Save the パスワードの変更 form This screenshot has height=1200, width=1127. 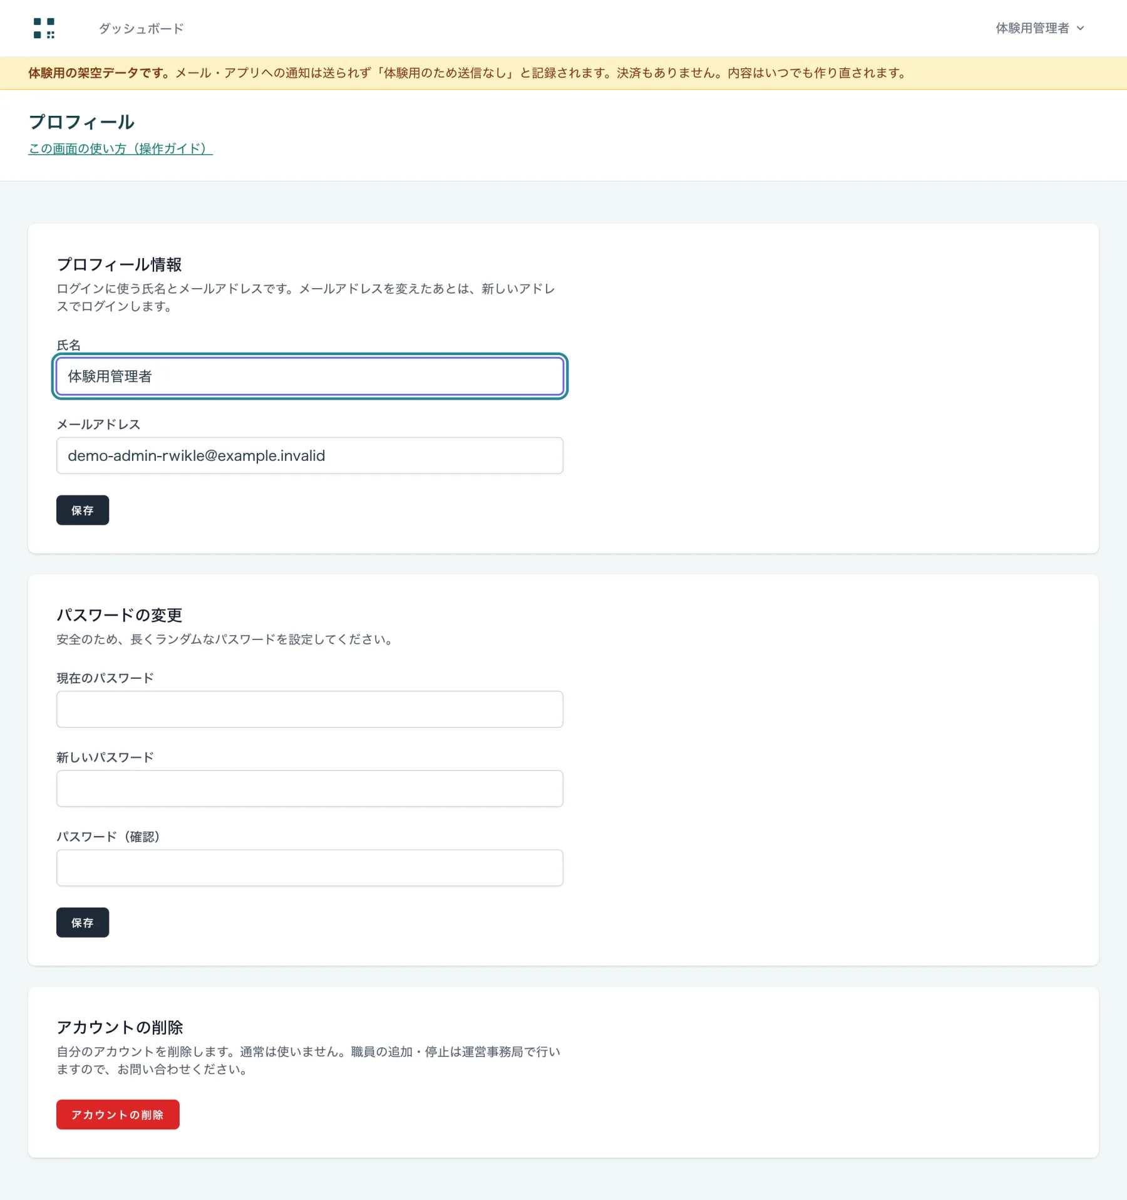pyautogui.click(x=83, y=923)
